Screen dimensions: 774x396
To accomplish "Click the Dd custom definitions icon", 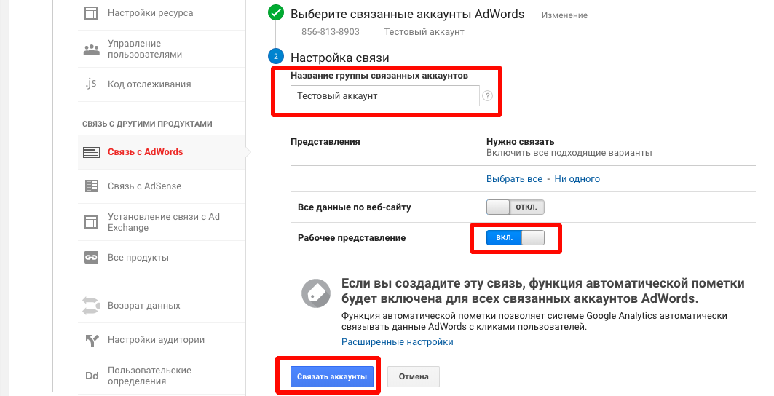I will [x=91, y=376].
